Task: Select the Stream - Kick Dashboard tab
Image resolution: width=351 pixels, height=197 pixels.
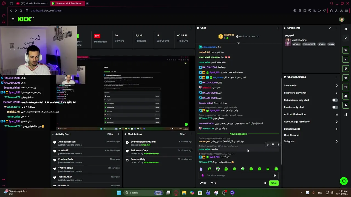Action: coord(68,4)
